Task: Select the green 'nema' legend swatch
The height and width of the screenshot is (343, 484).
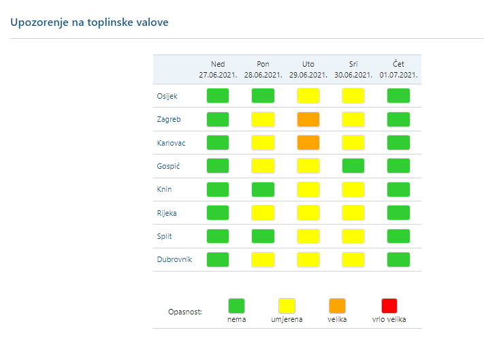Action: pos(236,306)
